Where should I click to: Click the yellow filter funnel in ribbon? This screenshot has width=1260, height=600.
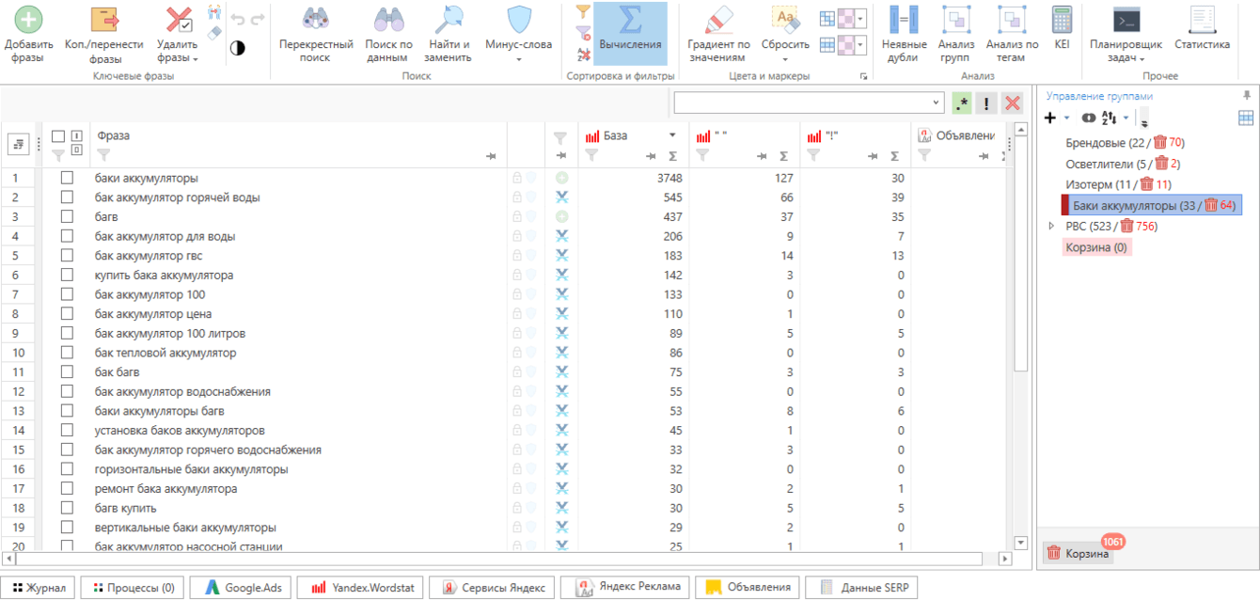[x=583, y=11]
